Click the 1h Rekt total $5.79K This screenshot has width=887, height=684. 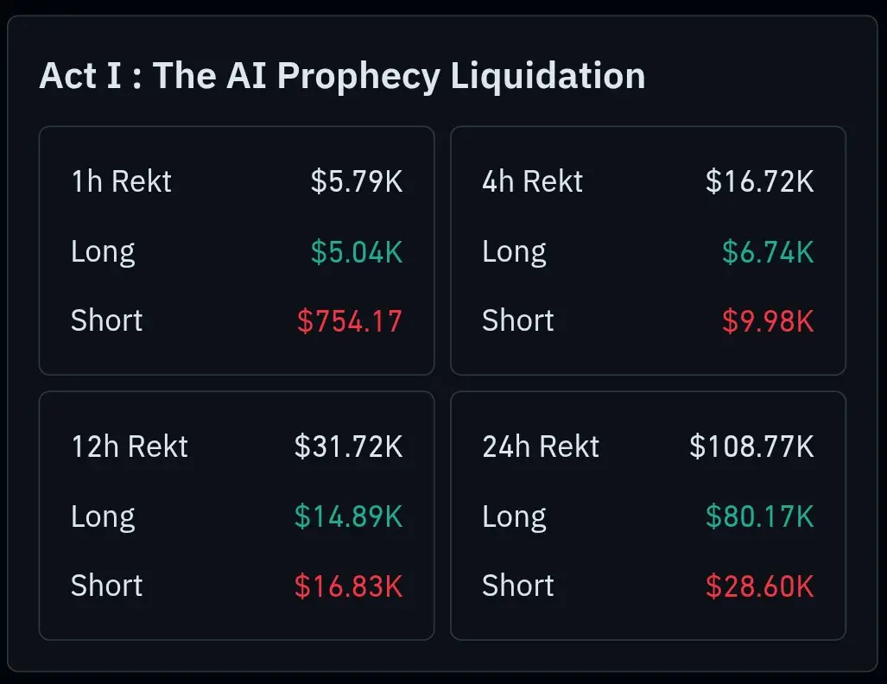(x=357, y=181)
